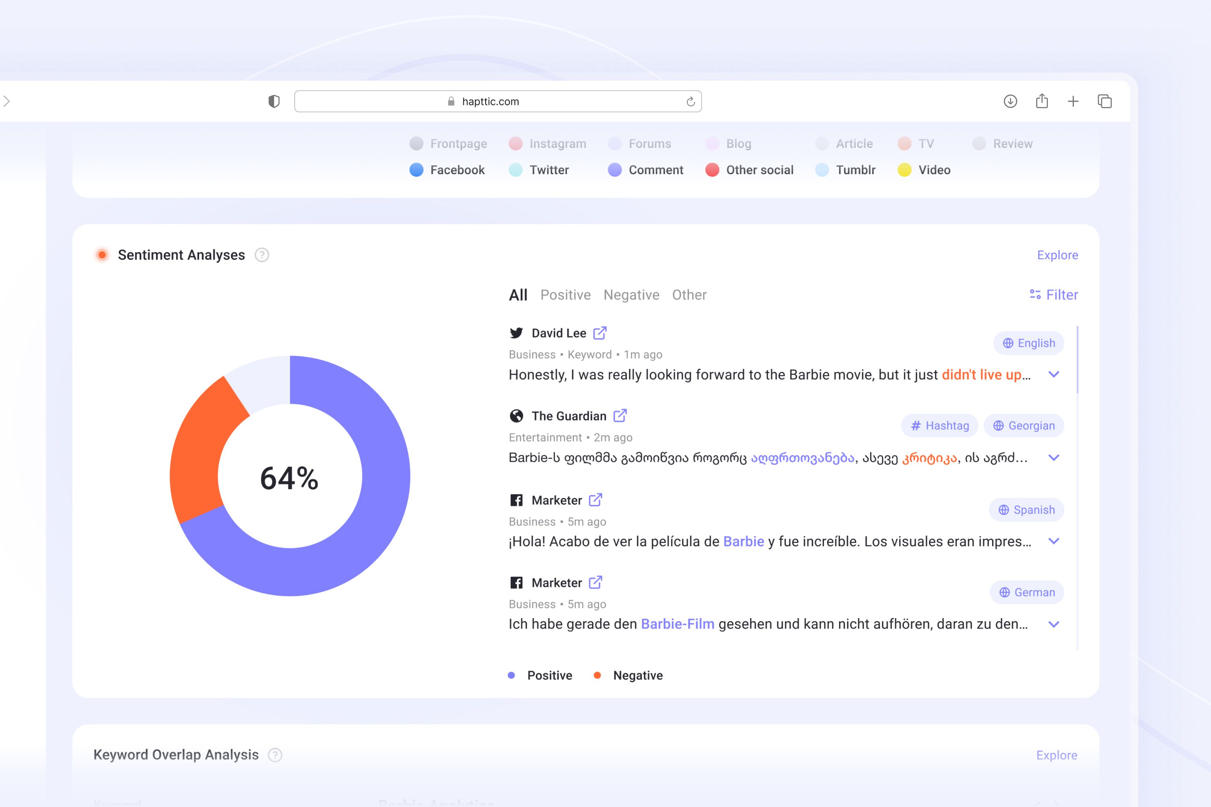This screenshot has height=807, width=1211.
Task: Toggle Video source in legend
Action: click(924, 170)
